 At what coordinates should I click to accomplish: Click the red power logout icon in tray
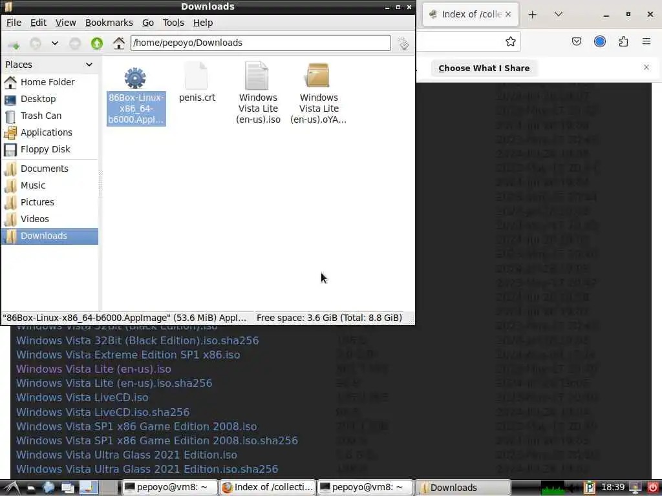[652, 488]
